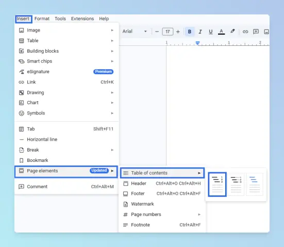The height and width of the screenshot is (247, 284).
Task: Toggle underline formatting
Action: [210, 32]
